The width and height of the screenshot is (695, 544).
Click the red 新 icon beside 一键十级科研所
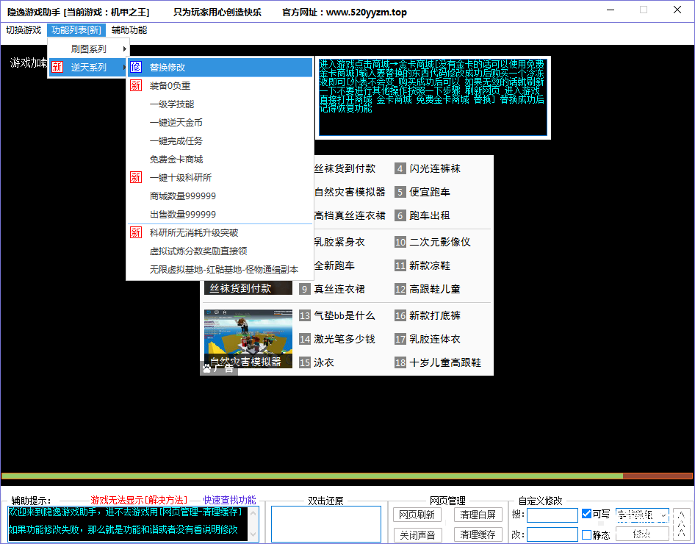coord(136,177)
